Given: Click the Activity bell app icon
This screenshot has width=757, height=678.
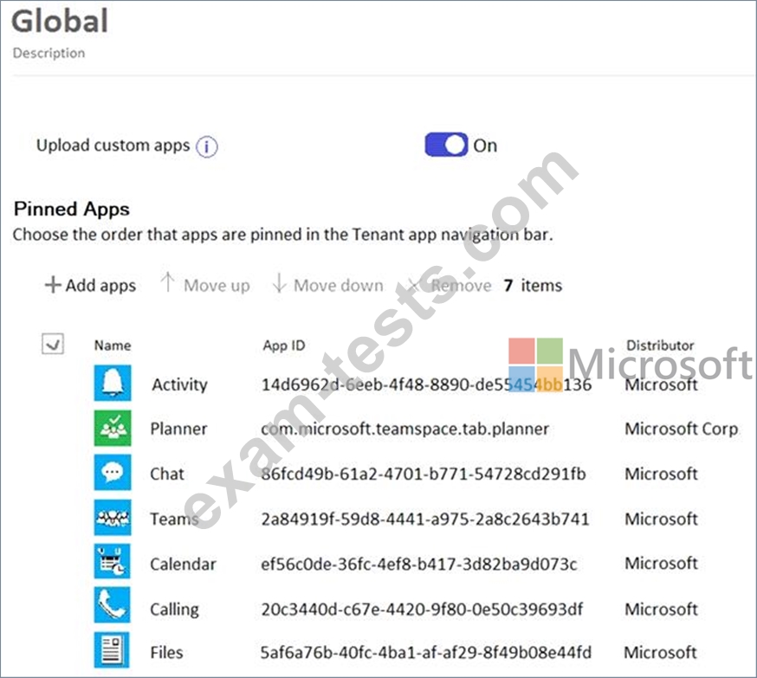Looking at the screenshot, I should click(x=113, y=384).
